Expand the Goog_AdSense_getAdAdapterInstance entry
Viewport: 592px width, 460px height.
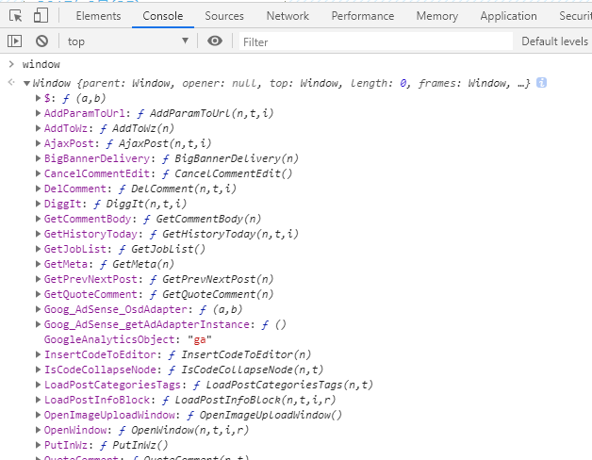[x=38, y=324]
